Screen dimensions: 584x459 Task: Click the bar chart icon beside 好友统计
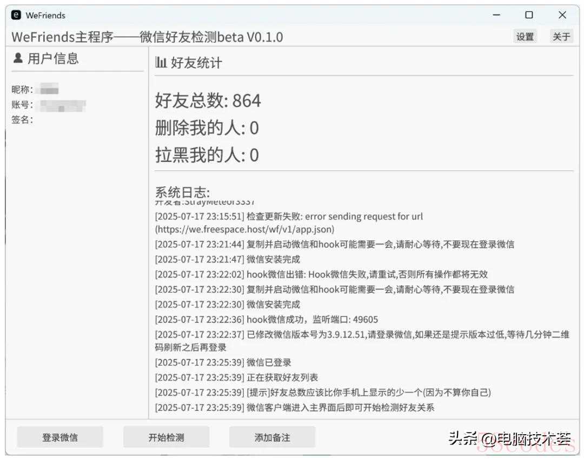(161, 62)
